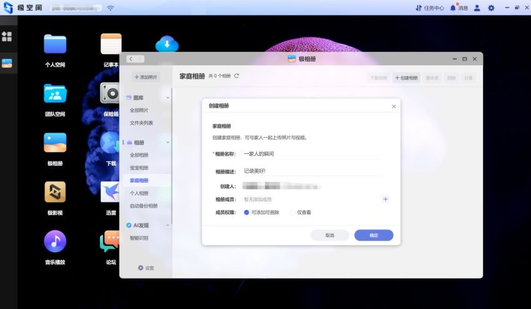Add album member with plus icon
Image resolution: width=531 pixels, height=309 pixels.
pos(385,199)
